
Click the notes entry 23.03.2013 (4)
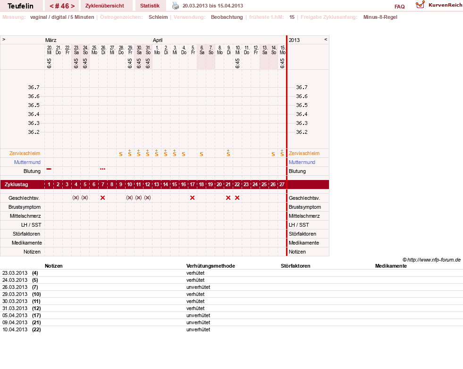click(20, 273)
